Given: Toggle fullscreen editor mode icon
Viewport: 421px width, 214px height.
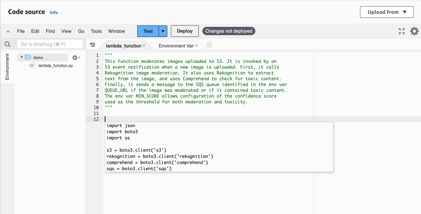Looking at the screenshot, I should pos(402,31).
